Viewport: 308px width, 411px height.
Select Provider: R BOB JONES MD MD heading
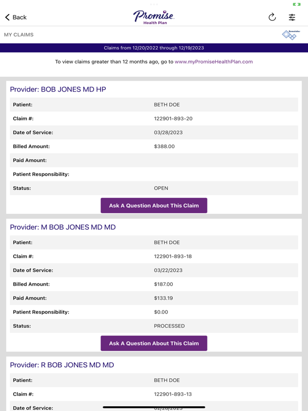coord(62,365)
